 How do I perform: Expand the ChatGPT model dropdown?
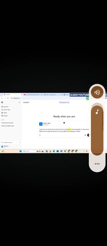(x=27, y=102)
